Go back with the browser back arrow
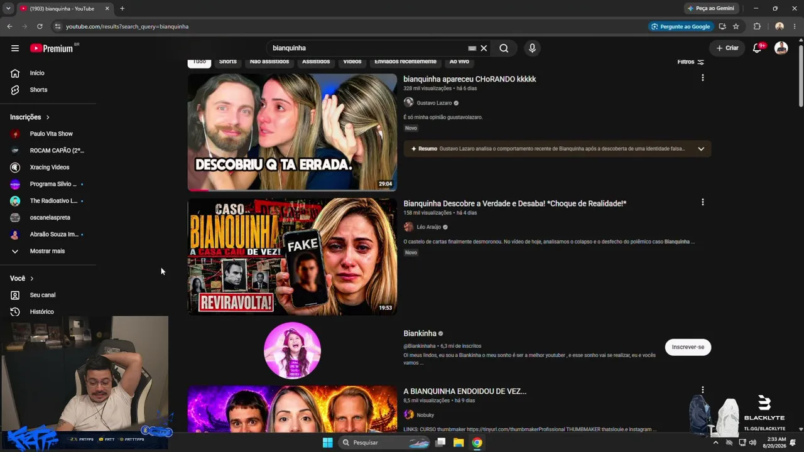Image resolution: width=804 pixels, height=452 pixels. (x=9, y=26)
